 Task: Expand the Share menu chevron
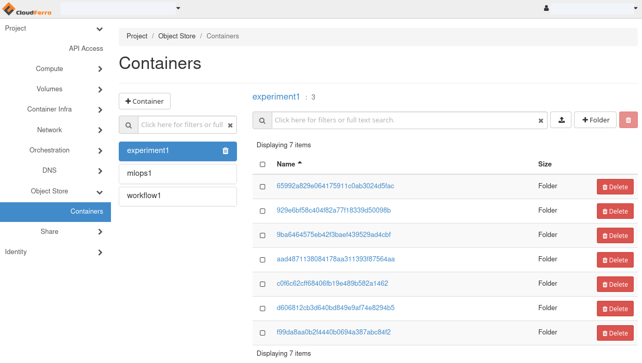click(x=100, y=232)
